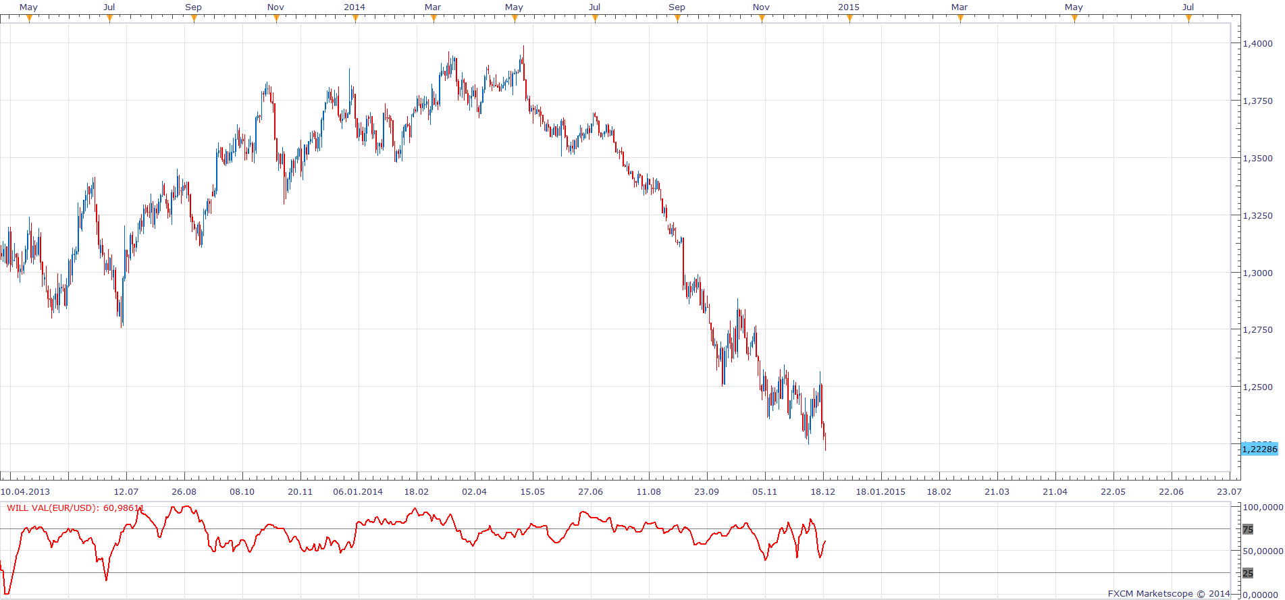1285x600 pixels.
Task: Select the 15.05 date axis label
Action: (533, 491)
